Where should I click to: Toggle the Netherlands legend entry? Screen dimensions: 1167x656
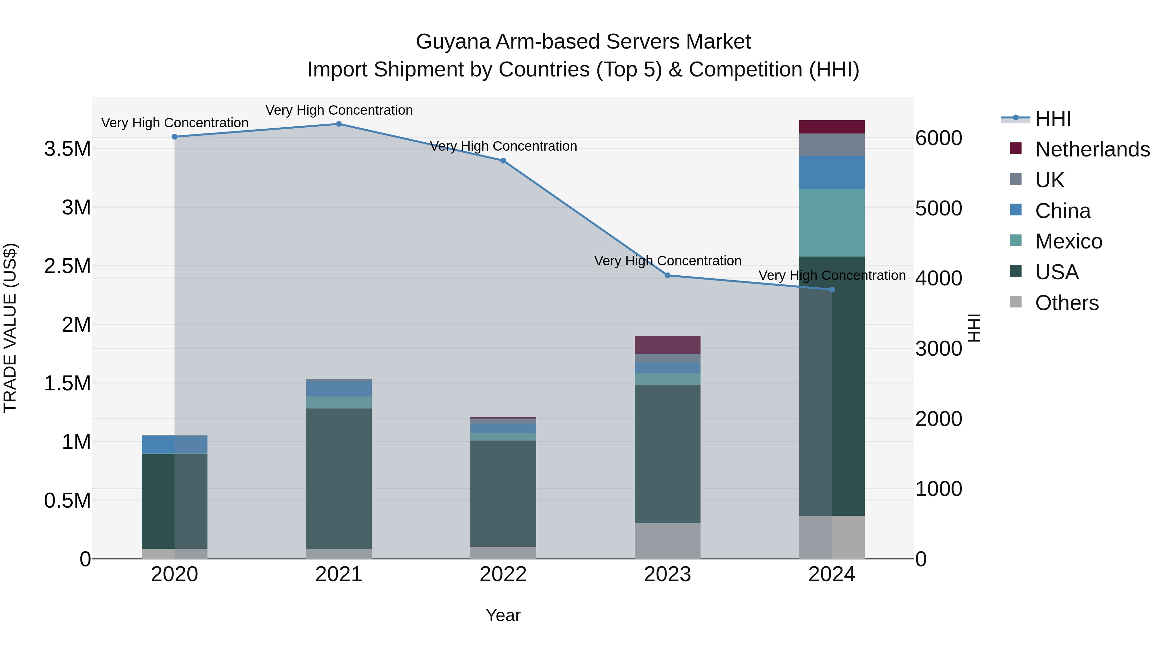1080,149
